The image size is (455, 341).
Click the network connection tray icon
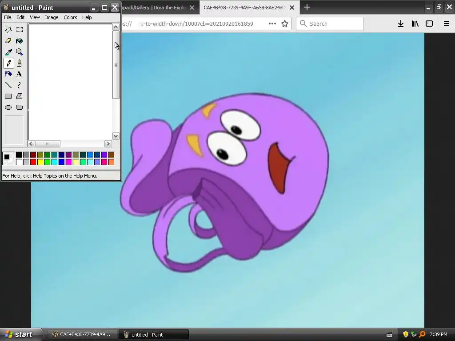point(414,334)
